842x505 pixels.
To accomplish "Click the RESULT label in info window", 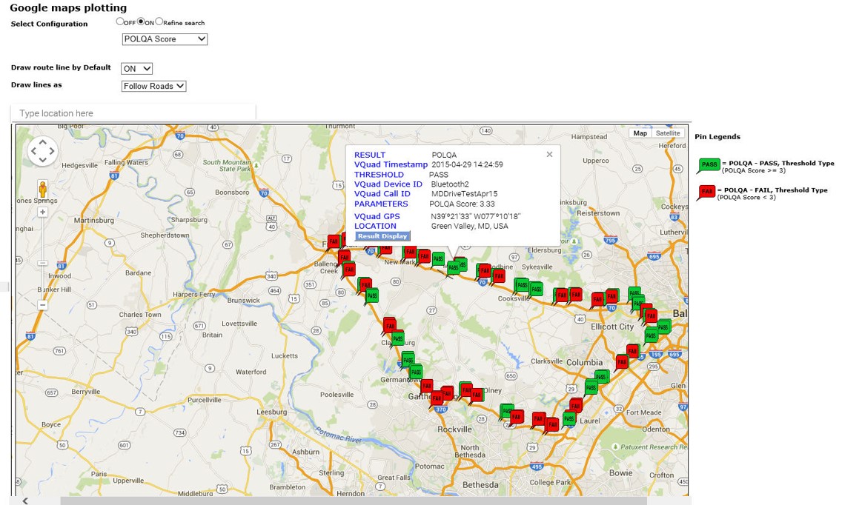I will [x=370, y=155].
